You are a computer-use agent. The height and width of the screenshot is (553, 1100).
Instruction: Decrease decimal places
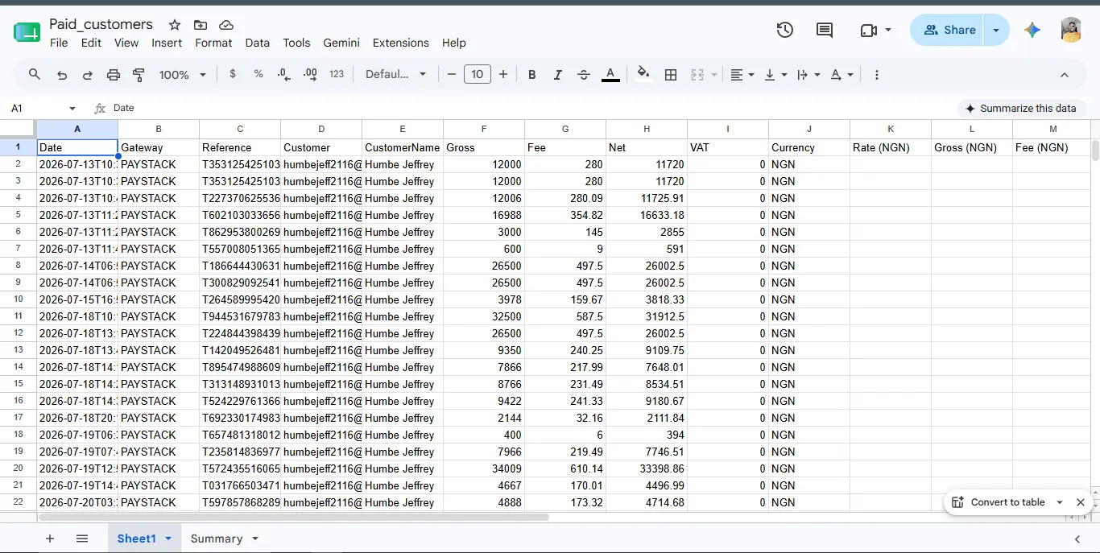pyautogui.click(x=284, y=74)
